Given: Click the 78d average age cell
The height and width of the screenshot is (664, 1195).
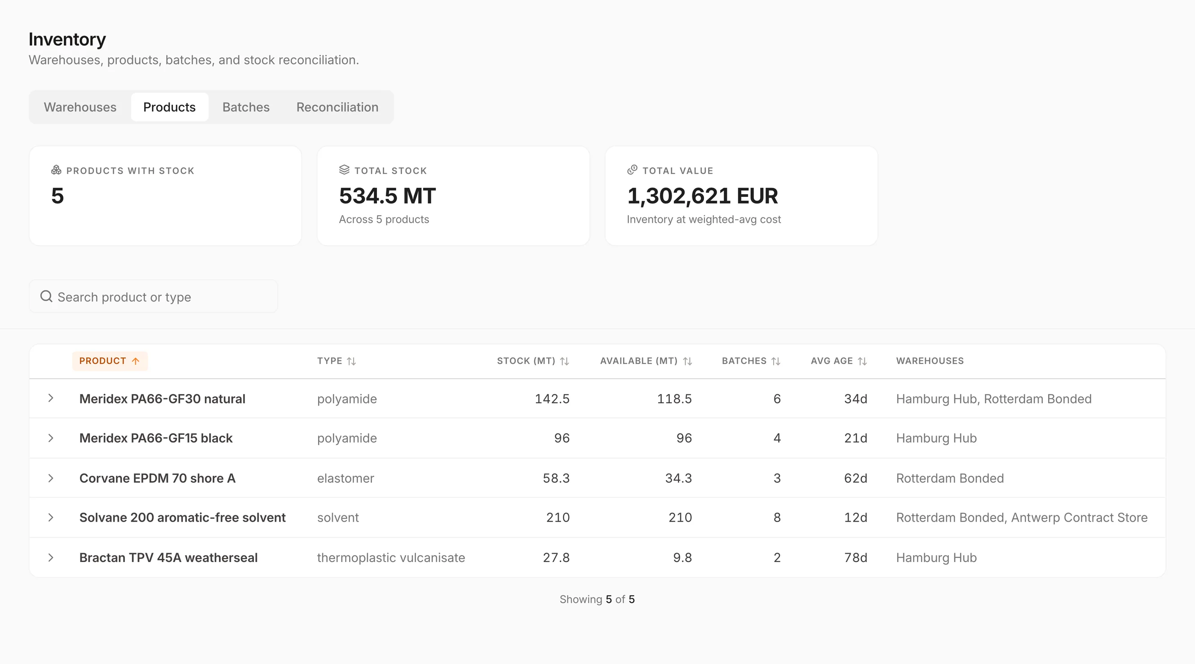Looking at the screenshot, I should pyautogui.click(x=856, y=558).
